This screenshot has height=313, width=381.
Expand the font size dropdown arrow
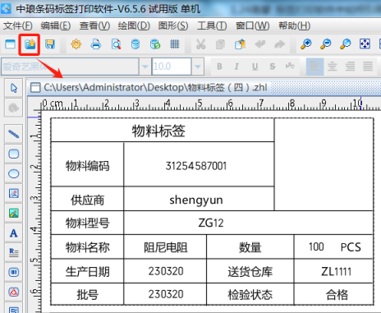tap(198, 67)
